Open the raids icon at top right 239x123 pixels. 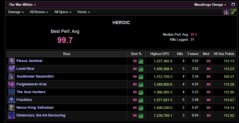(x=226, y=12)
